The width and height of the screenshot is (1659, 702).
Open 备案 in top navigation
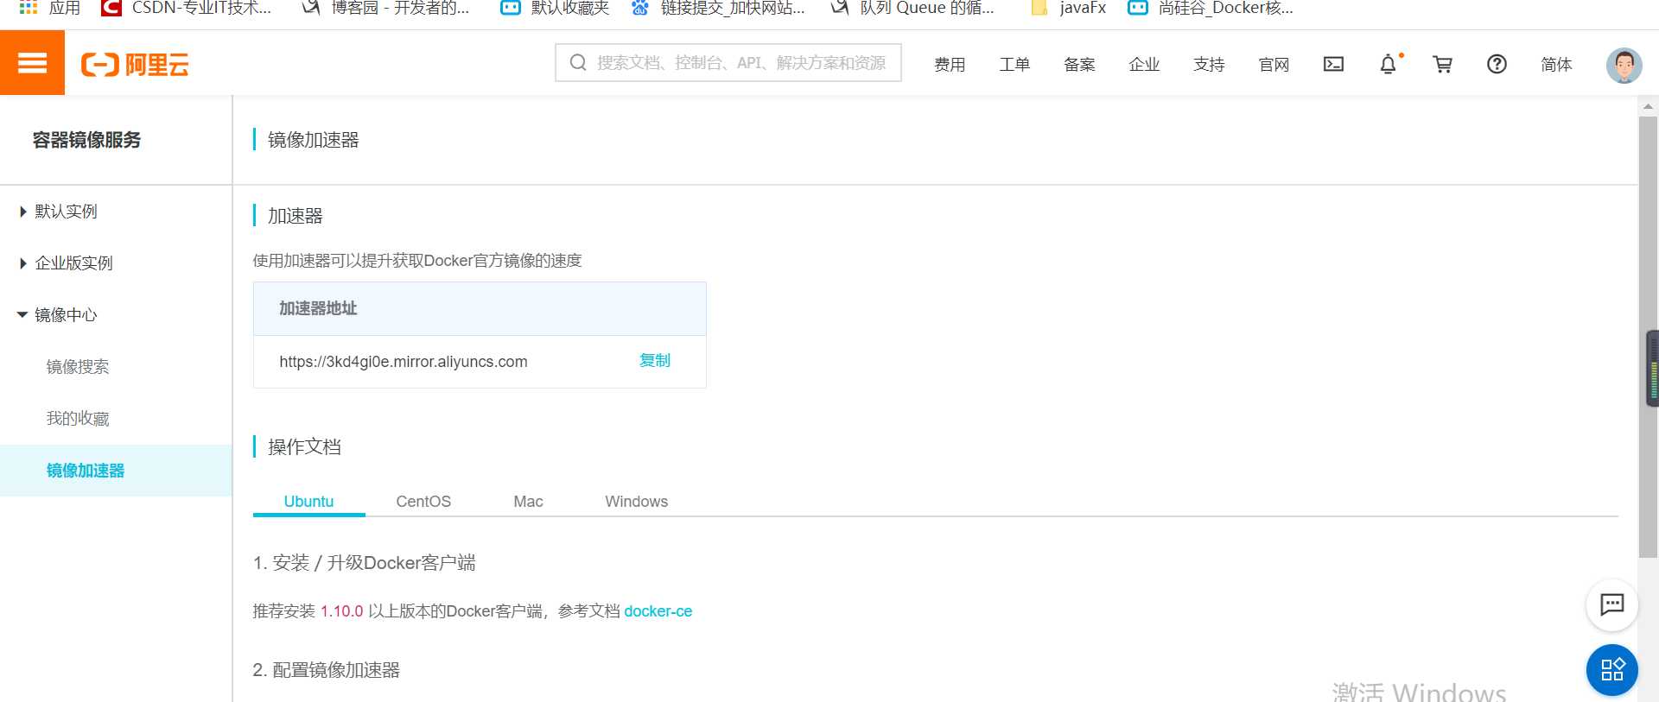1079,65
